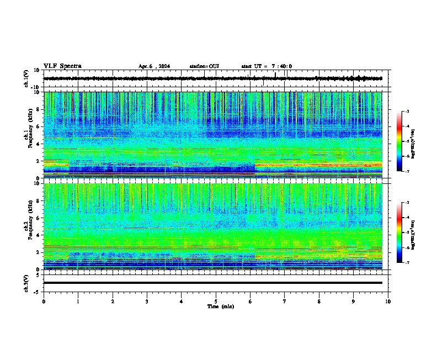Select the ch.2 spectrogram color scale bar
This screenshot has width=437, height=338.
(399, 233)
